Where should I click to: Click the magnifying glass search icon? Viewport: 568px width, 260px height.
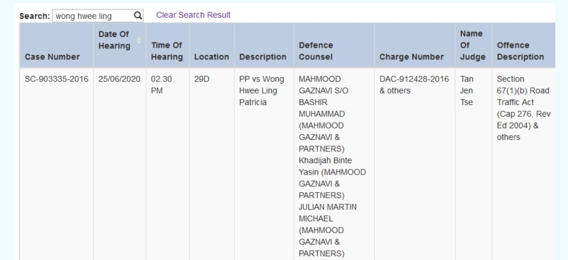click(138, 16)
